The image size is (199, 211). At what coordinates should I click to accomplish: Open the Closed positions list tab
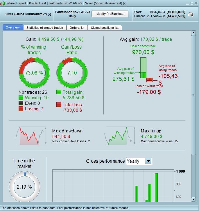(x=105, y=28)
